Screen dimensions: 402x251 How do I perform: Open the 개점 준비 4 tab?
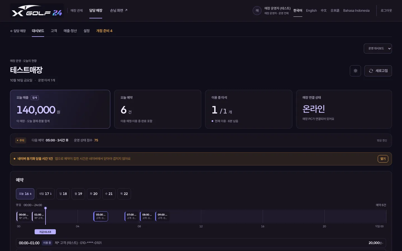(104, 31)
